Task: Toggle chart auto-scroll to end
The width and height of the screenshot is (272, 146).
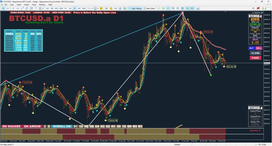Action: point(188,8)
